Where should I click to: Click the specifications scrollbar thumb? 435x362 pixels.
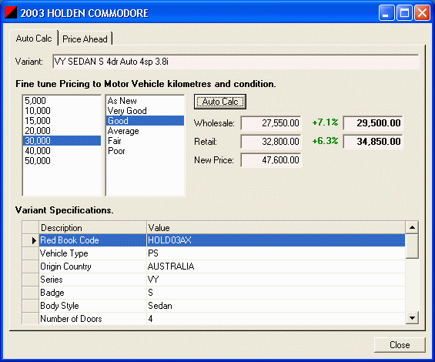pyautogui.click(x=412, y=246)
